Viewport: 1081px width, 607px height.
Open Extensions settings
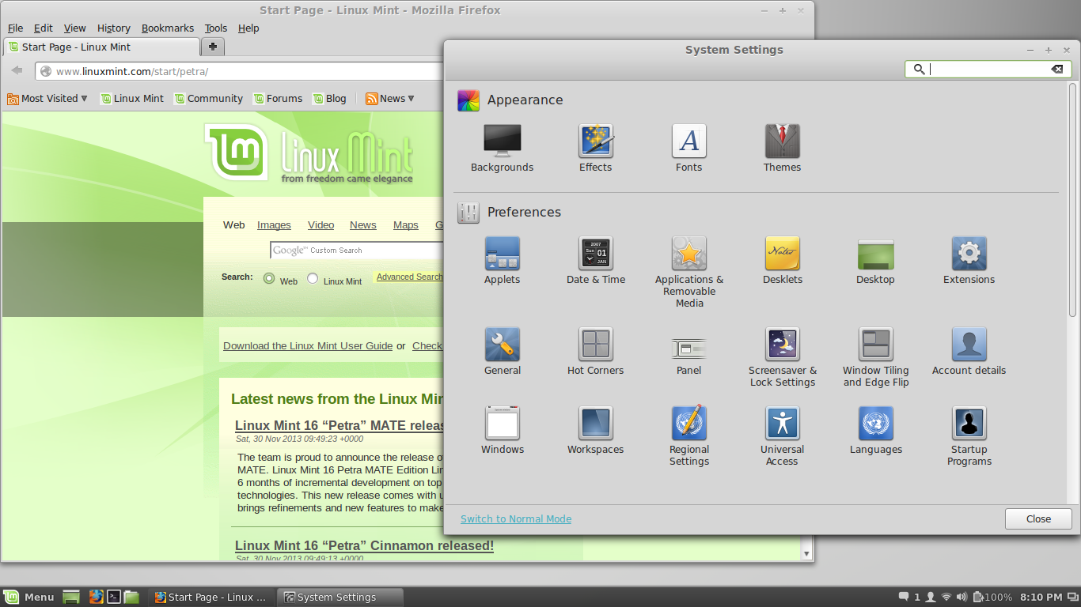pyautogui.click(x=969, y=261)
